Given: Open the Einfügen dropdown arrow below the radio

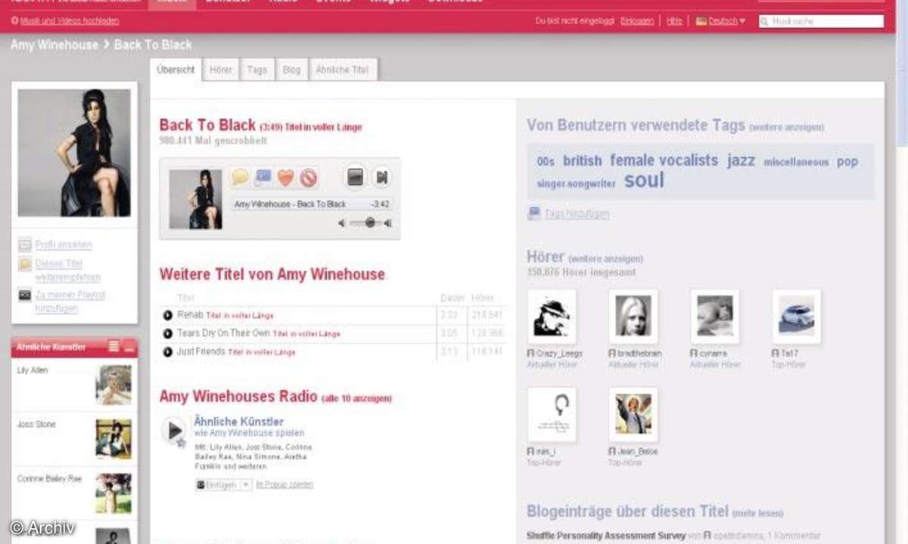Looking at the screenshot, I should click(246, 484).
